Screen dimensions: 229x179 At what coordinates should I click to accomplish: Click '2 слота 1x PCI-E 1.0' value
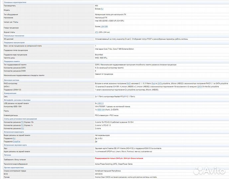pos(103,125)
